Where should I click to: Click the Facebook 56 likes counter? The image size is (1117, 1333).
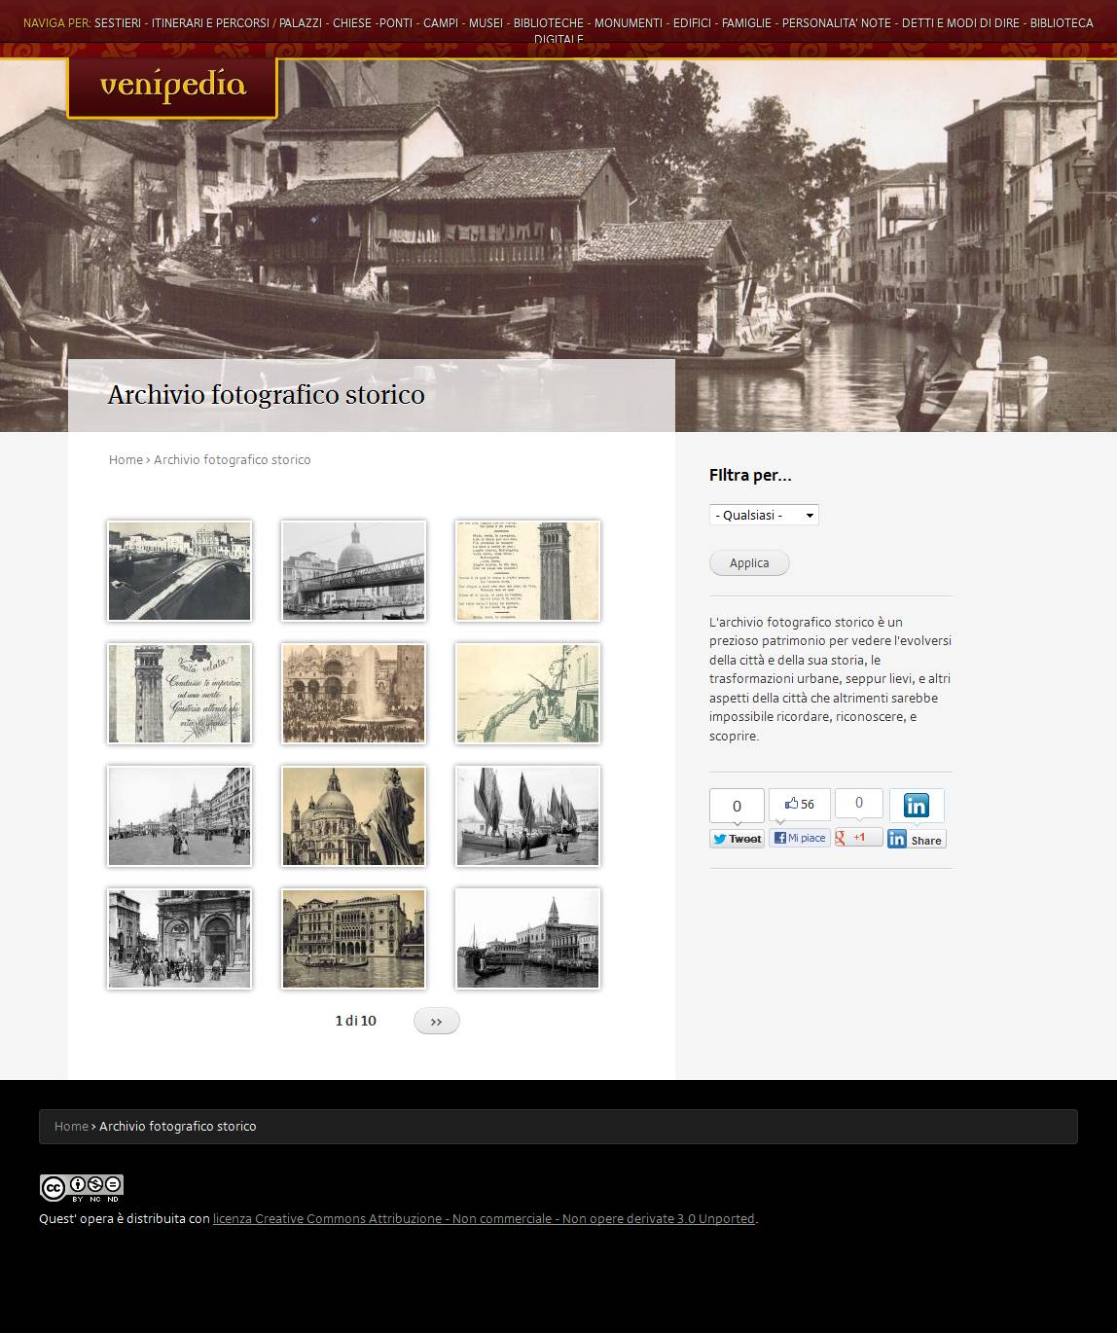coord(800,804)
